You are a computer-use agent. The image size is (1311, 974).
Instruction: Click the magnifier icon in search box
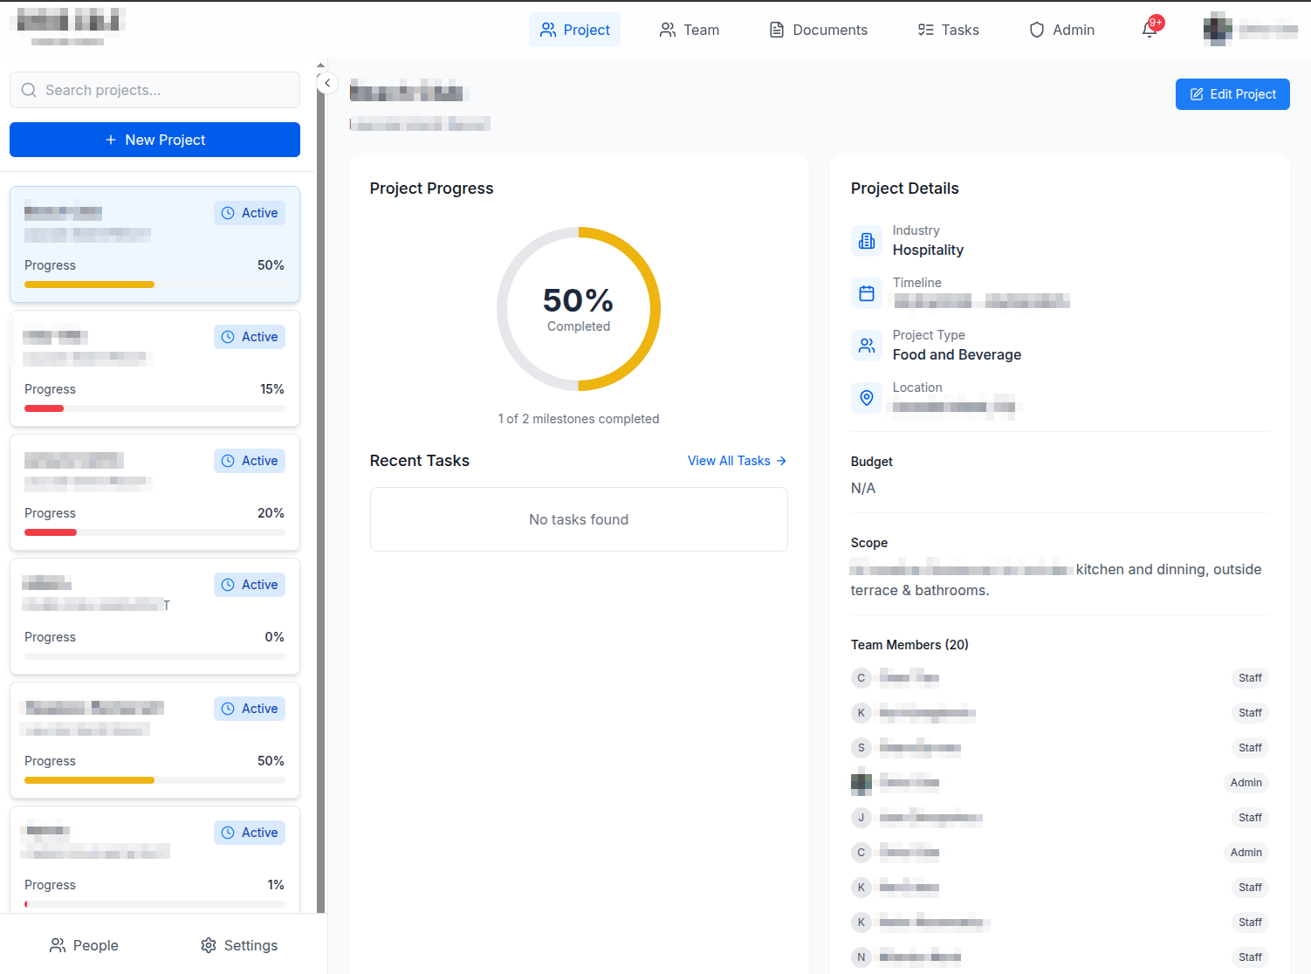click(29, 90)
